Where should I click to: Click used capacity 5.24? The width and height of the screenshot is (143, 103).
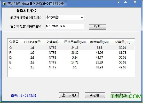pyautogui.click(x=75, y=58)
